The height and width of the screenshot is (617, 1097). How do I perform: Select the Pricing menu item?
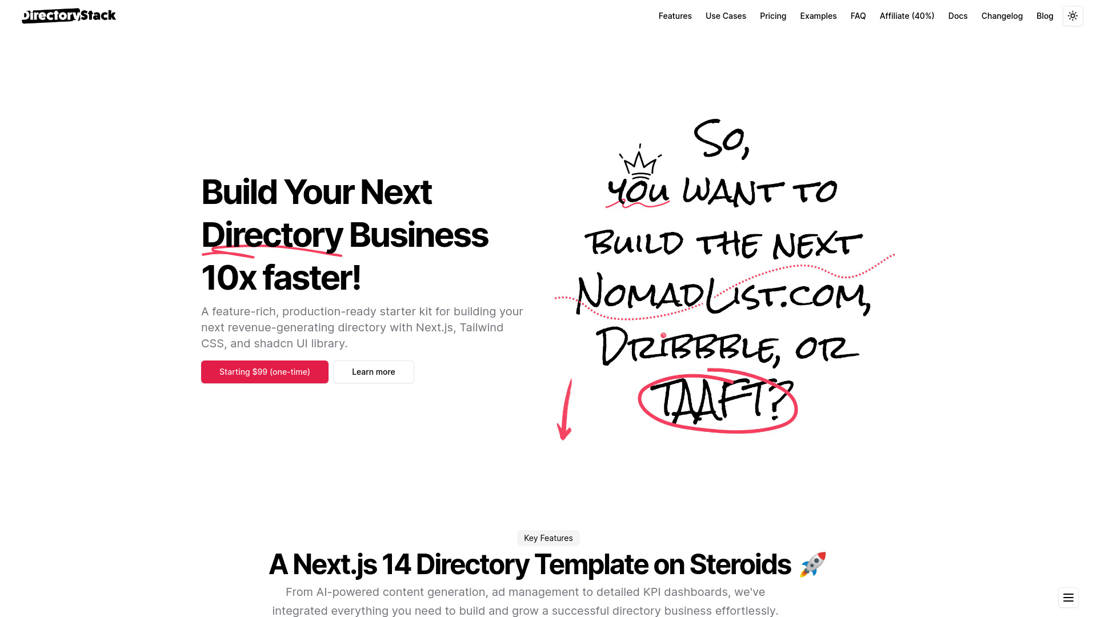coord(773,16)
